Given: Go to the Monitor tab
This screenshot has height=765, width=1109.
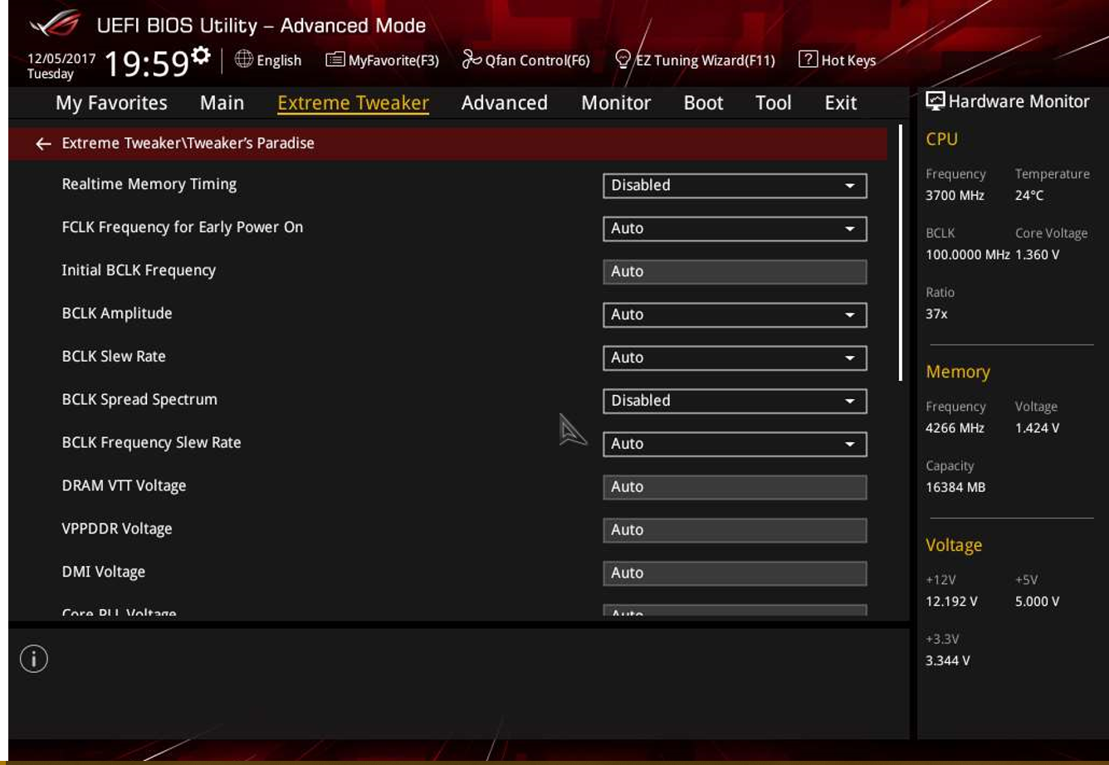Looking at the screenshot, I should point(616,103).
